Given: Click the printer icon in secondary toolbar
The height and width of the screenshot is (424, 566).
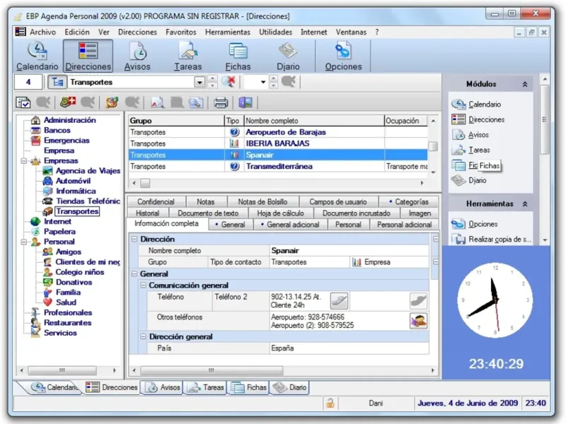Looking at the screenshot, I should (x=221, y=102).
